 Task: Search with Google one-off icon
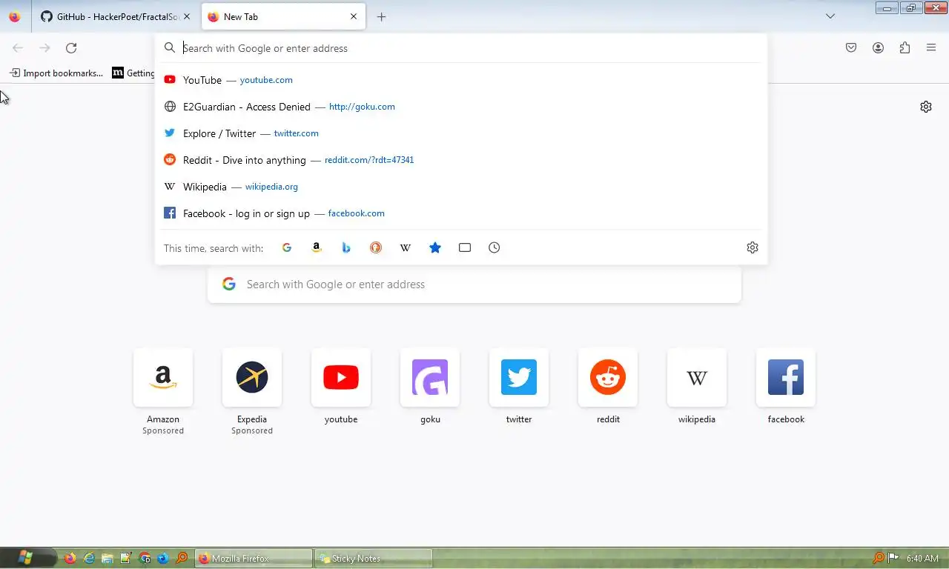[287, 247]
